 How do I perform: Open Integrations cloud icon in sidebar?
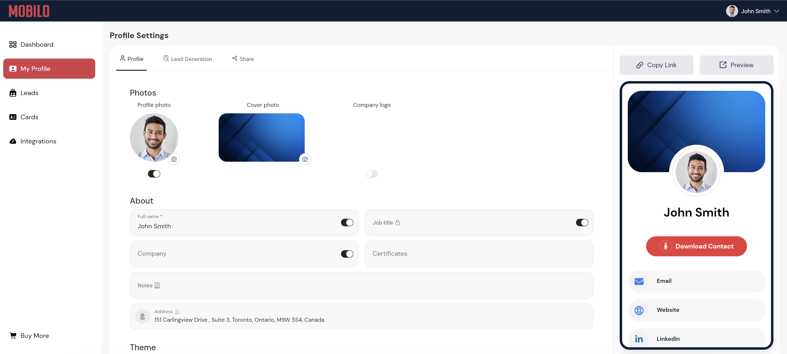click(13, 141)
